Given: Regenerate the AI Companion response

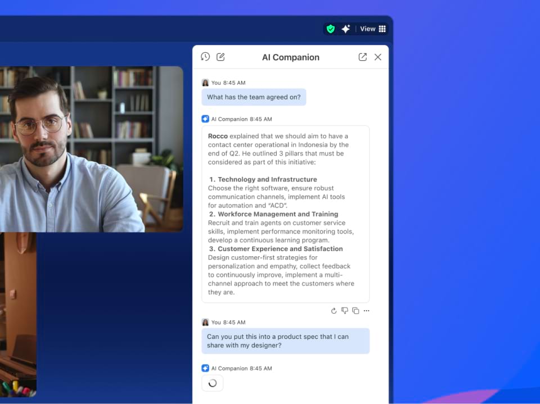Looking at the screenshot, I should click(x=334, y=311).
